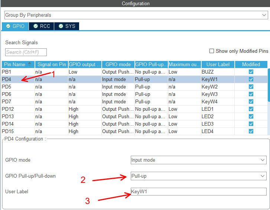Click the User Label field containing KeyW1
Image resolution: width=270 pixels, height=210 pixels.
tap(198, 191)
